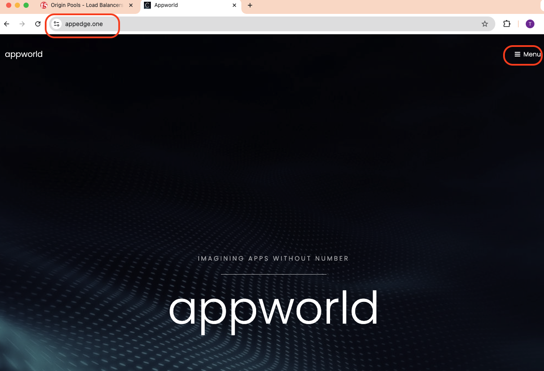Click the forward navigation arrow
Screen dimensions: 544x371
(22, 24)
